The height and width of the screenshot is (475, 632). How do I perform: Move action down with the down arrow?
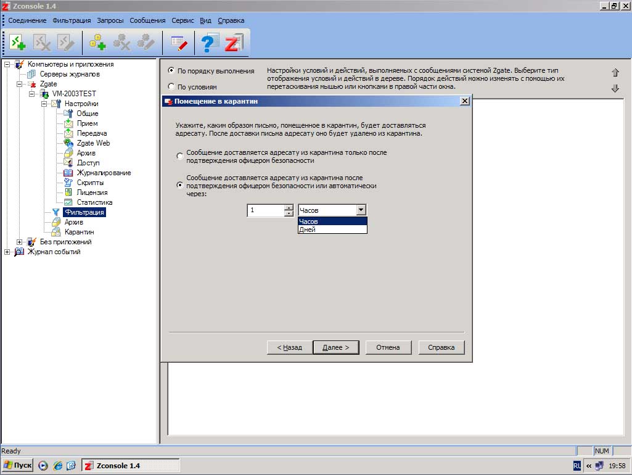coord(615,88)
